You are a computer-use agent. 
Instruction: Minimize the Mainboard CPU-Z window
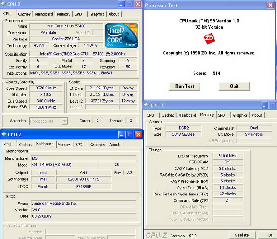(x=122, y=135)
